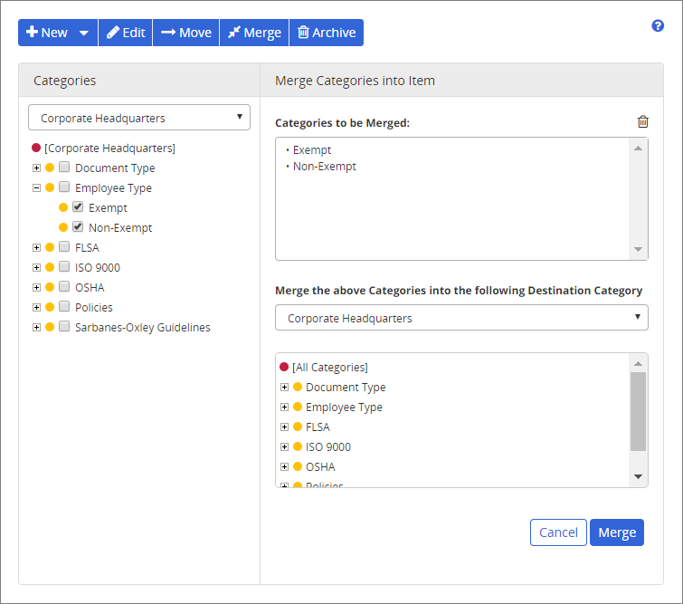Open Corporate Headquarters dropdown in Categories panel
Viewport: 683px width, 604px height.
[139, 118]
